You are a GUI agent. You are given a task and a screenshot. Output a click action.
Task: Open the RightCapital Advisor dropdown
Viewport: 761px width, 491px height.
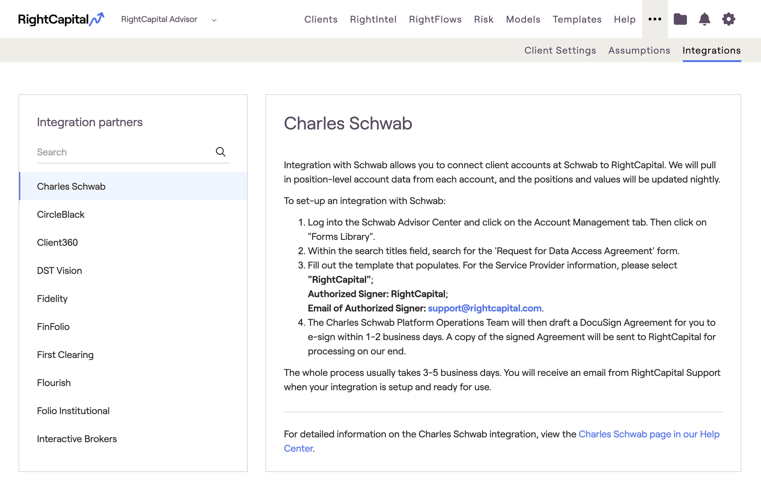pos(169,19)
